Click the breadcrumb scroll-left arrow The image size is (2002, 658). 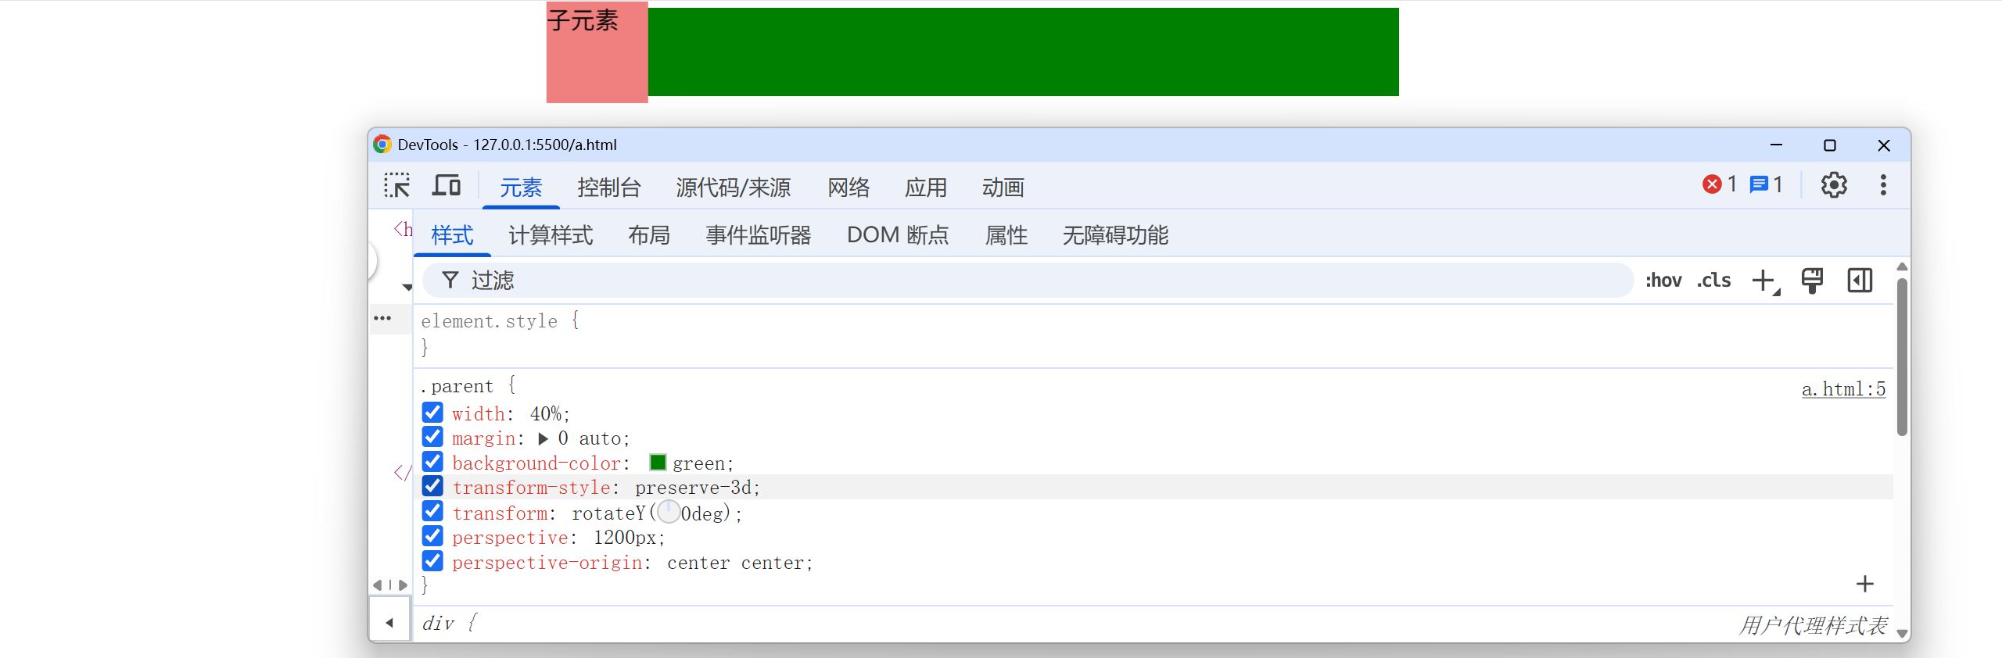[x=378, y=585]
